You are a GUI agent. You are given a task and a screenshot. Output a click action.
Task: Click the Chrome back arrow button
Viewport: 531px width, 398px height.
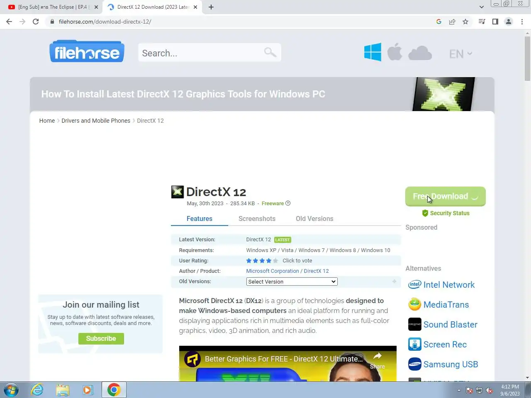9,22
